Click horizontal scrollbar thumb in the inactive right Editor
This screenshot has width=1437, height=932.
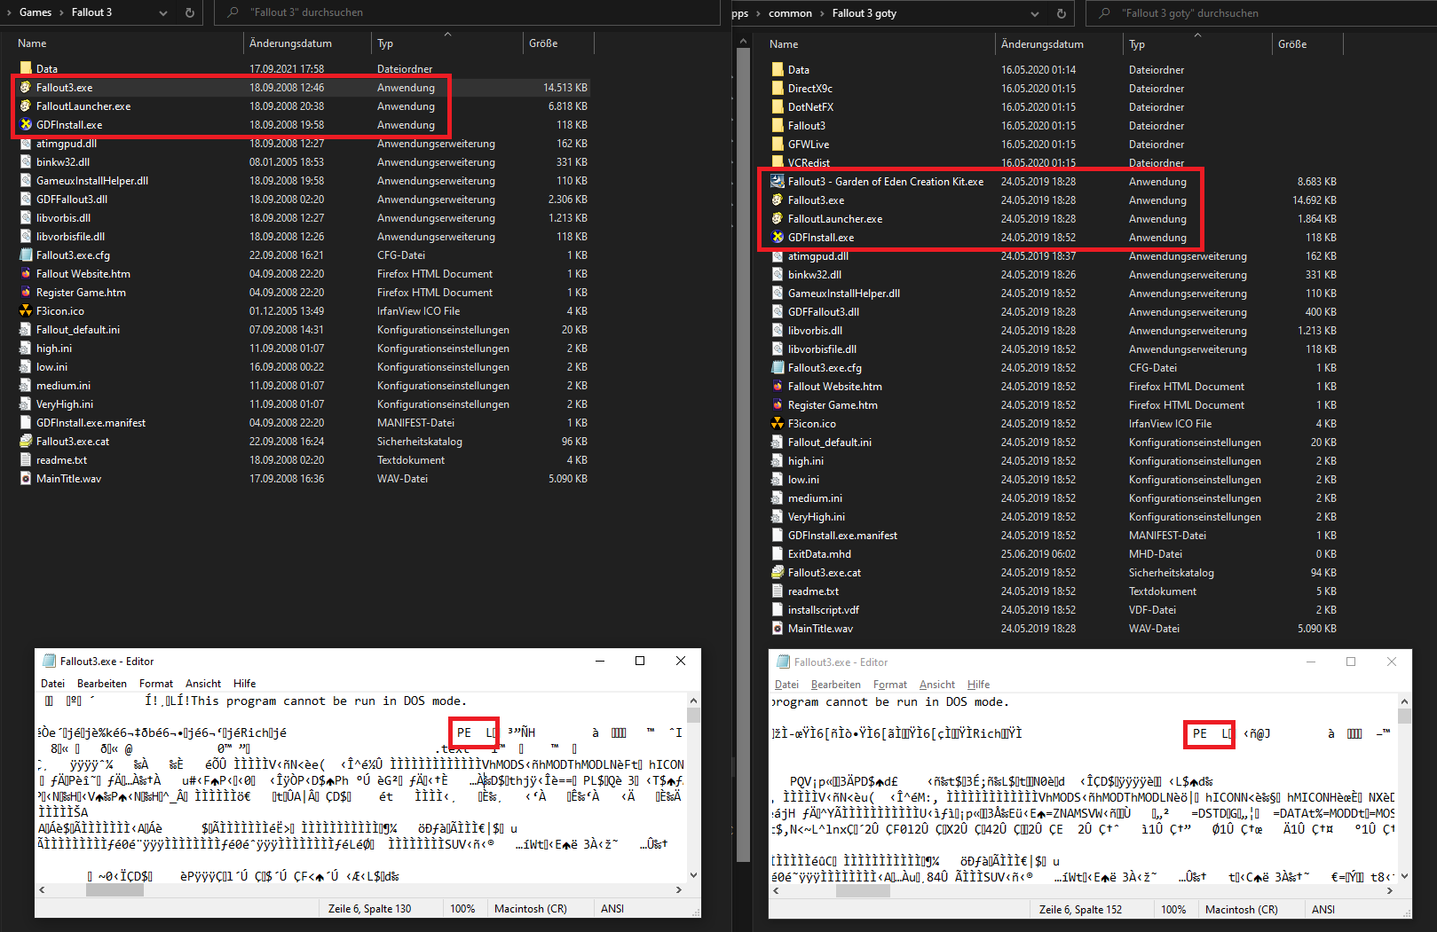[x=863, y=890]
